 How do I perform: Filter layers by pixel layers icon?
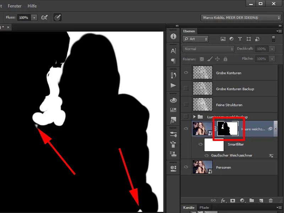pyautogui.click(x=223, y=39)
